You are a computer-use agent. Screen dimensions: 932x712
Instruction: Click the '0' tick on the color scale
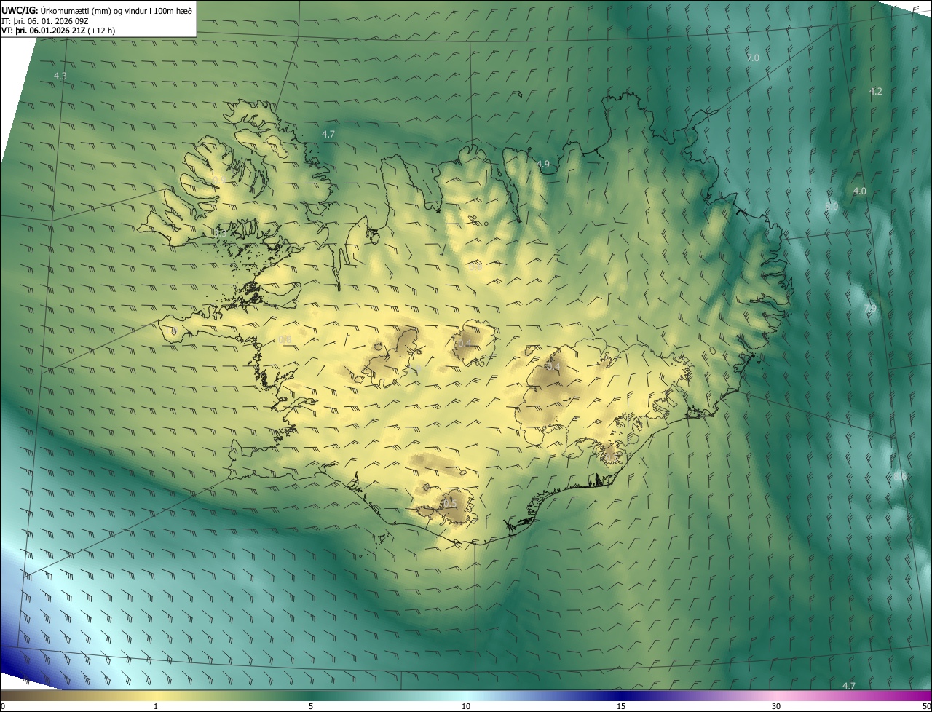tap(2, 707)
